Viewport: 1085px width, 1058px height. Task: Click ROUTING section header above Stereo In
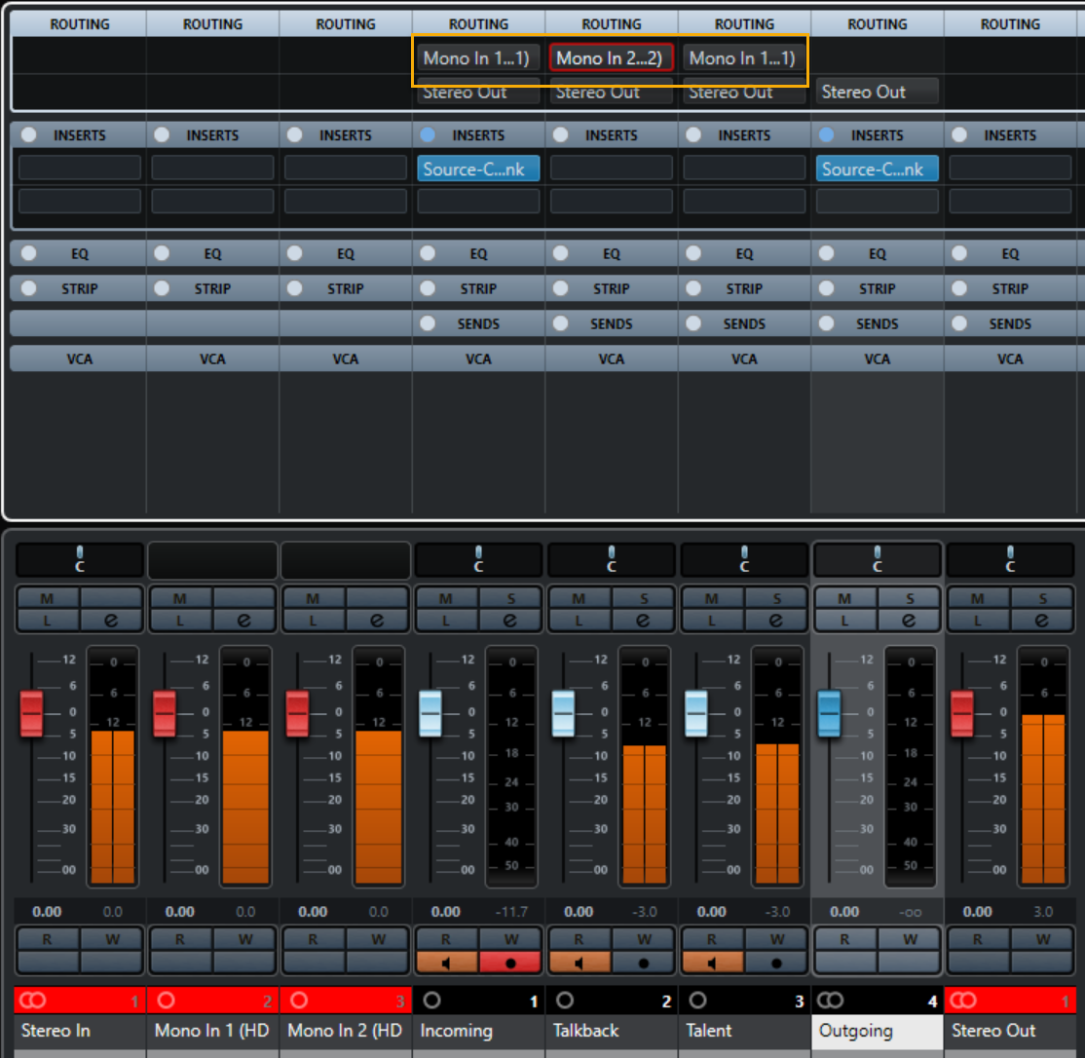tap(80, 24)
